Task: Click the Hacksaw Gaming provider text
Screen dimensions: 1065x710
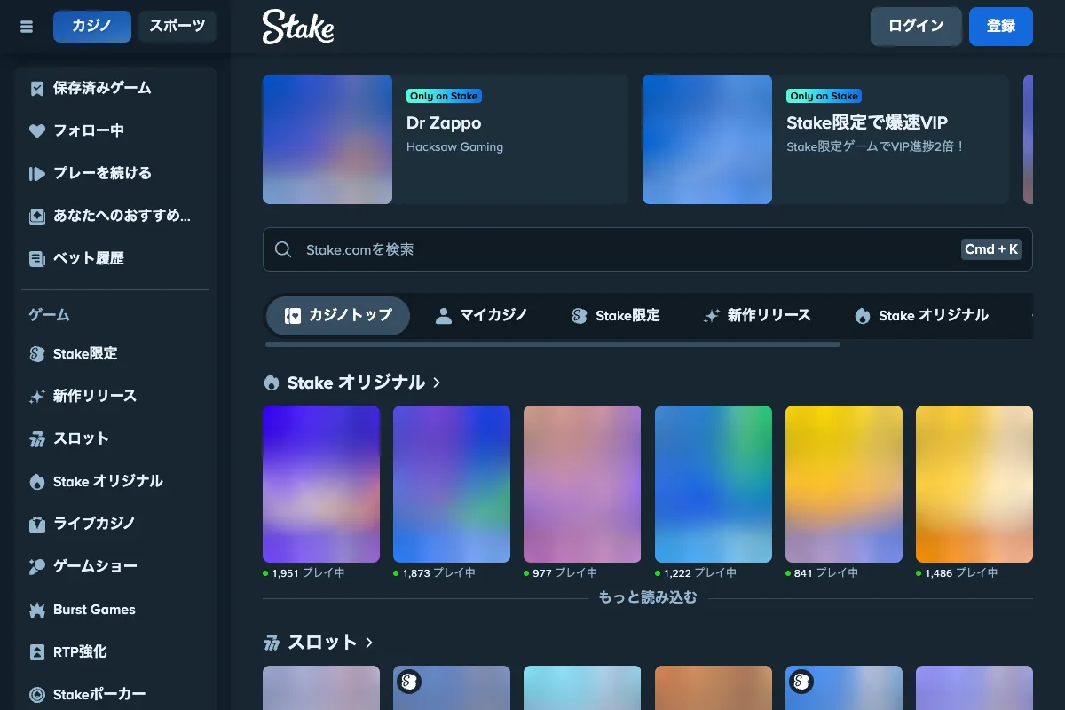Action: tap(454, 147)
